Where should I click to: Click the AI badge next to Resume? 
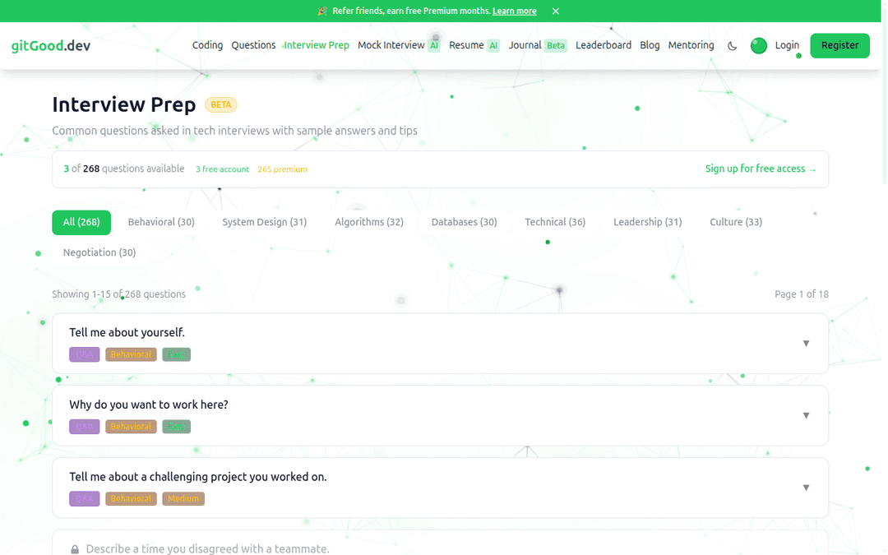coord(493,46)
